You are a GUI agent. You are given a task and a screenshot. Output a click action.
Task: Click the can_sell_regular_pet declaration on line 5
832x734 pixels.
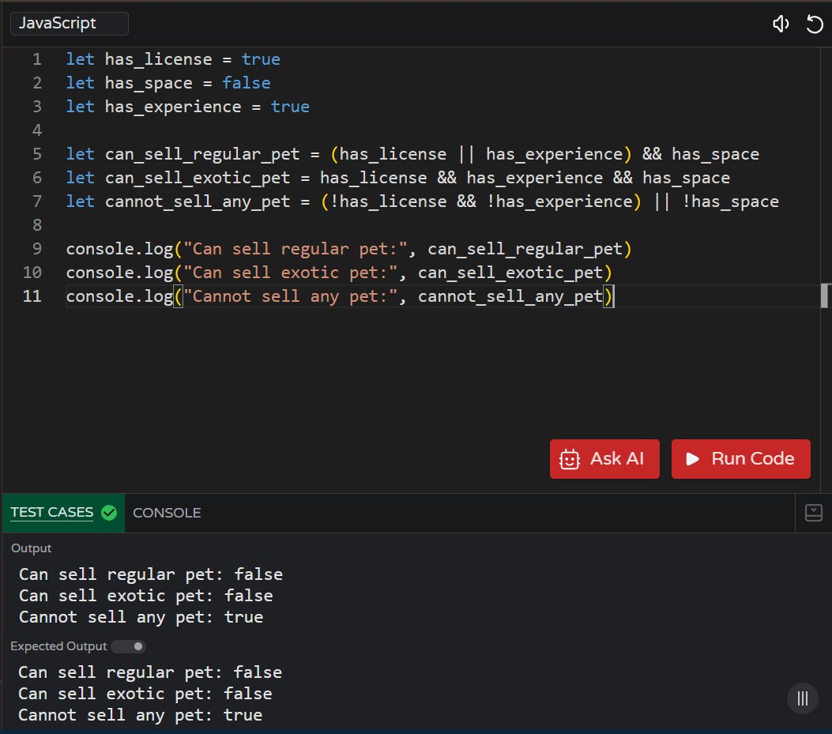tap(412, 154)
